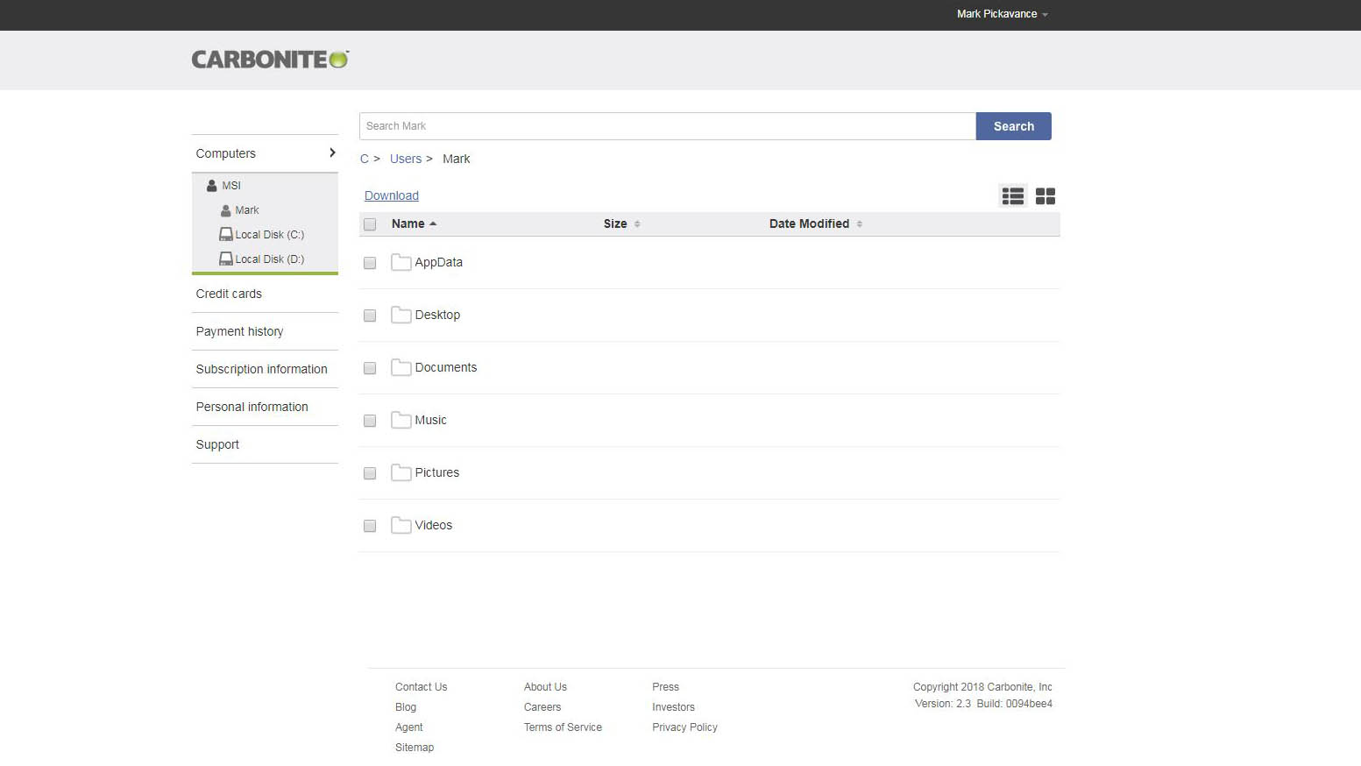Open the Privacy Policy footer link
Image resolution: width=1361 pixels, height=766 pixels.
pyautogui.click(x=684, y=727)
